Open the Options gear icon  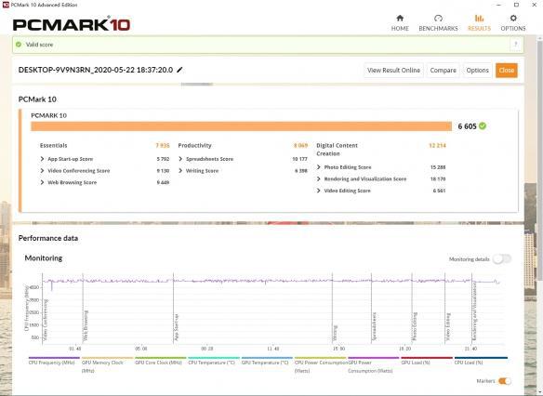[x=513, y=19]
